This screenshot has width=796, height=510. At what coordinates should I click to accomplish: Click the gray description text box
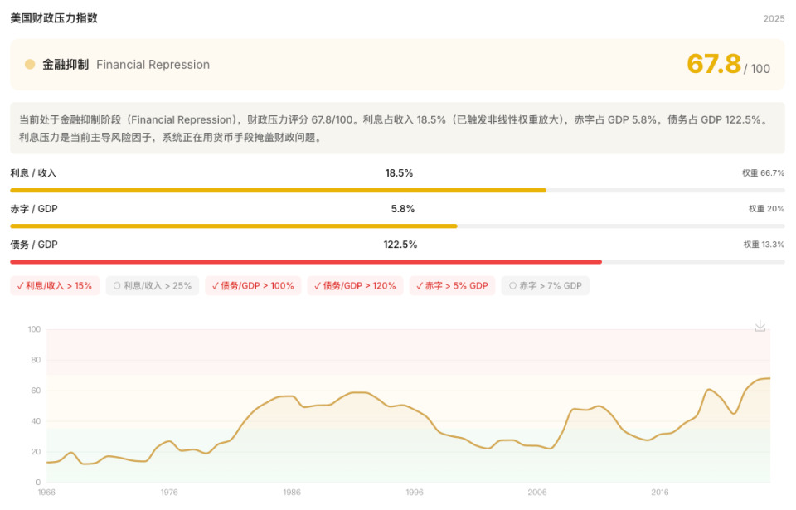pyautogui.click(x=397, y=129)
